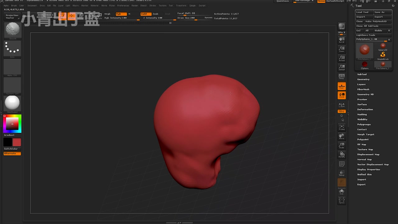This screenshot has width=398, height=224.
Task: Toggle Local transformations
Action: pos(341,95)
